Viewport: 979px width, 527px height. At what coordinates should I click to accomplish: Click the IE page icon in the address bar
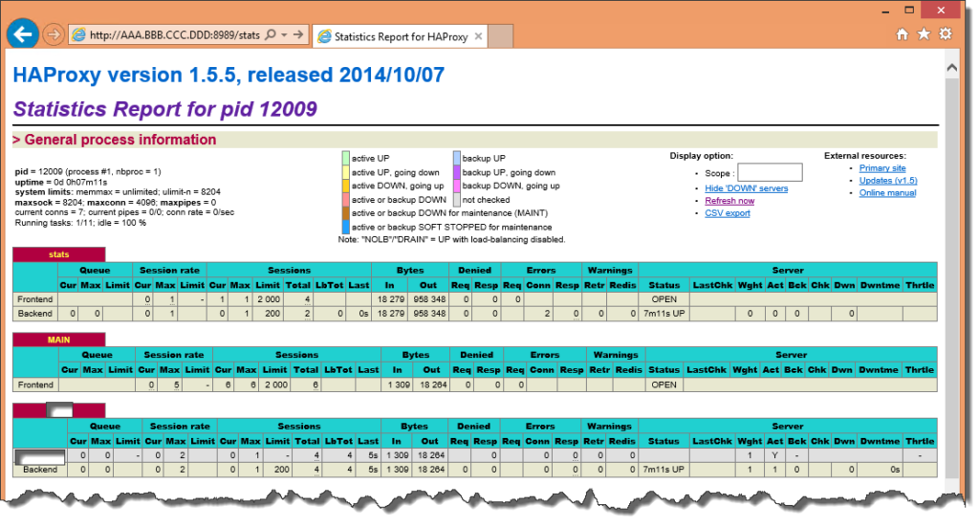coord(78,35)
